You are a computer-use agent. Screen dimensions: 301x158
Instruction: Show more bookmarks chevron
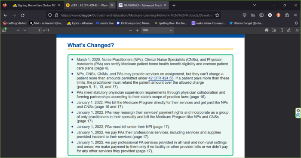click(x=296, y=23)
